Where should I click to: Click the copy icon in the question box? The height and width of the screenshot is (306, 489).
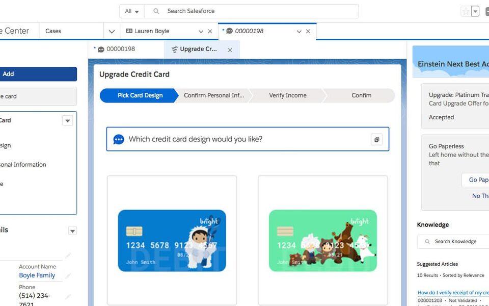(377, 140)
